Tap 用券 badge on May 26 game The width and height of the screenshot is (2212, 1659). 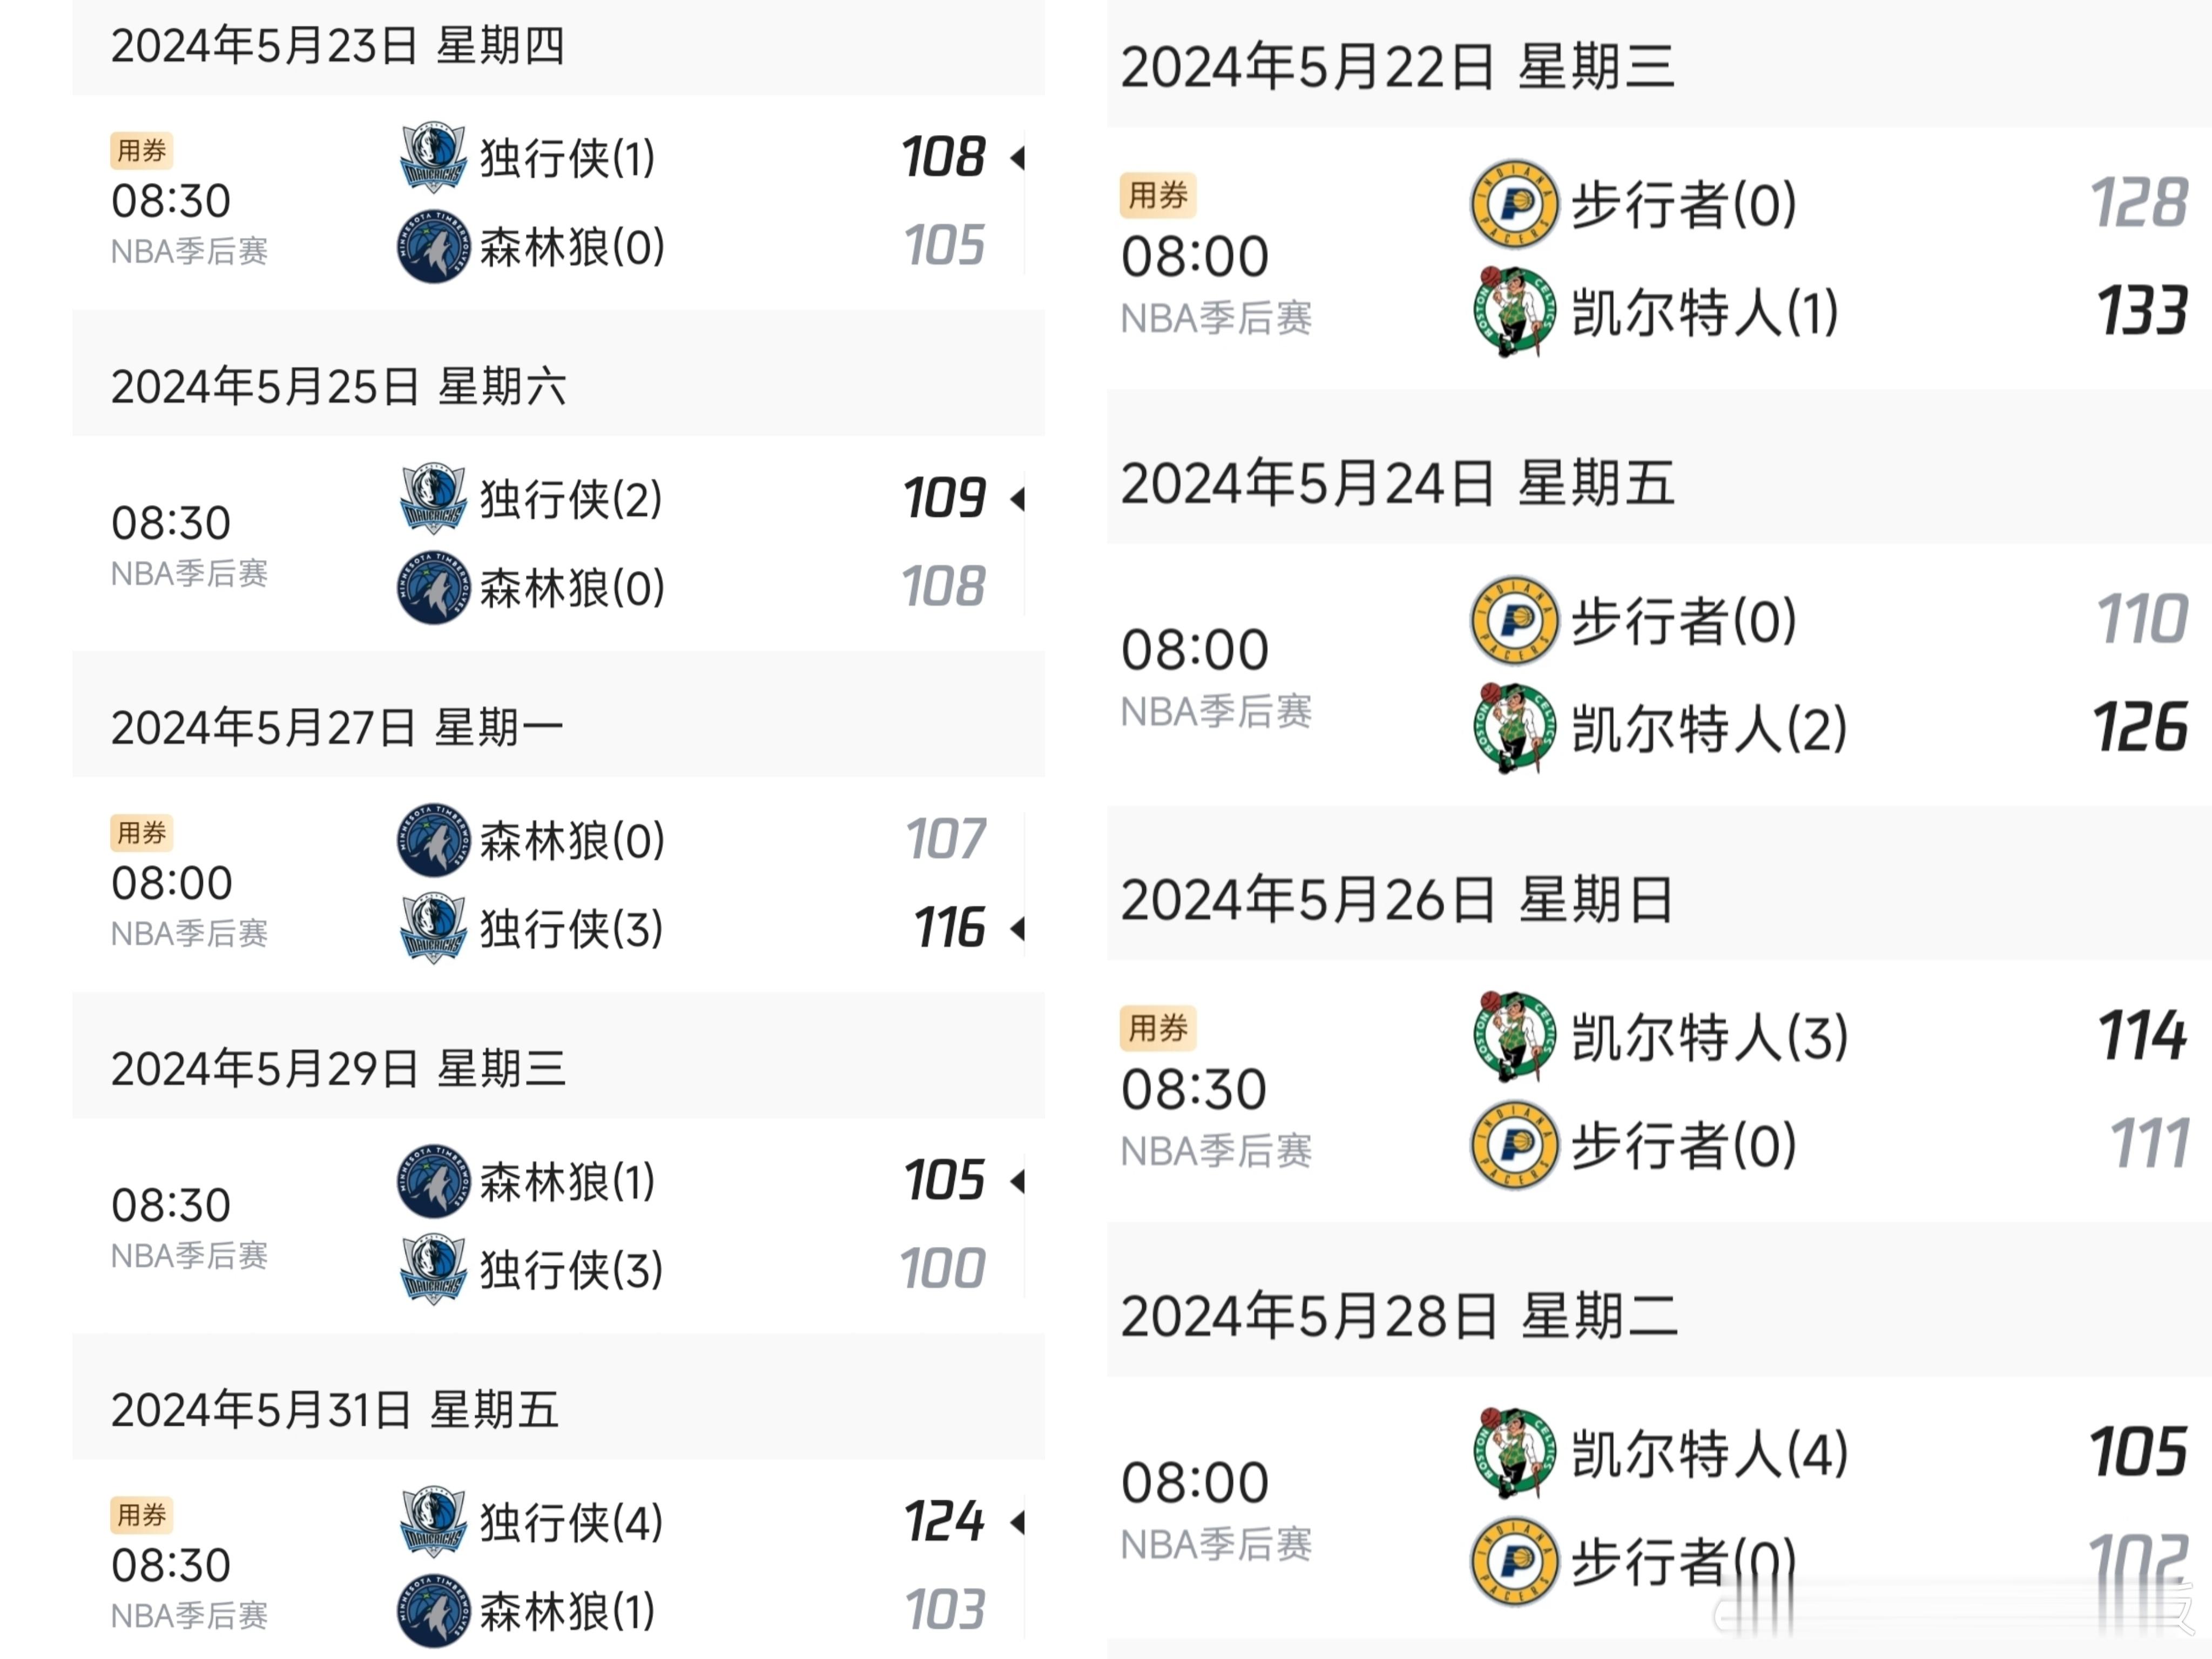pyautogui.click(x=1158, y=1028)
